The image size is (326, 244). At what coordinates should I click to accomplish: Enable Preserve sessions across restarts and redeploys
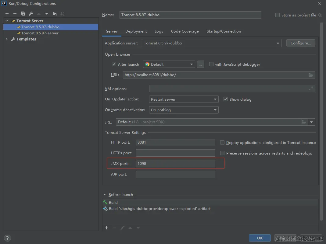tap(222, 153)
